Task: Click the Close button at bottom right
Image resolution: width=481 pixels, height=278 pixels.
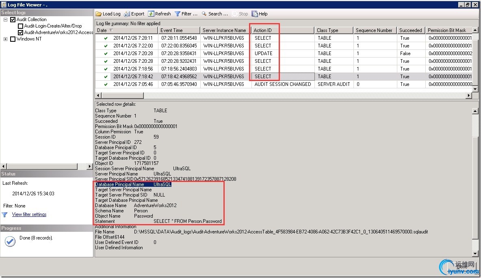Action: pos(462,267)
